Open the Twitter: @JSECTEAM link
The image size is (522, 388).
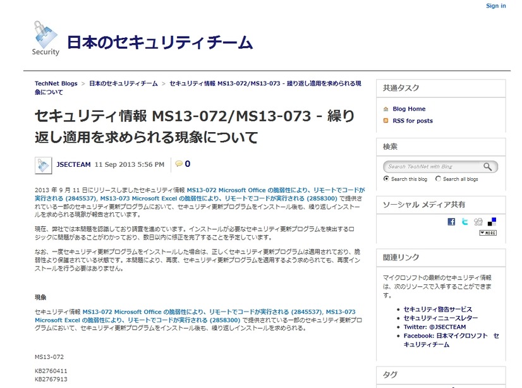[435, 327]
